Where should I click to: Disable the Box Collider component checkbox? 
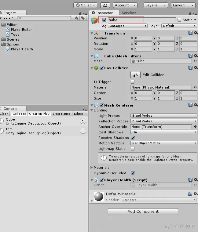(101, 68)
